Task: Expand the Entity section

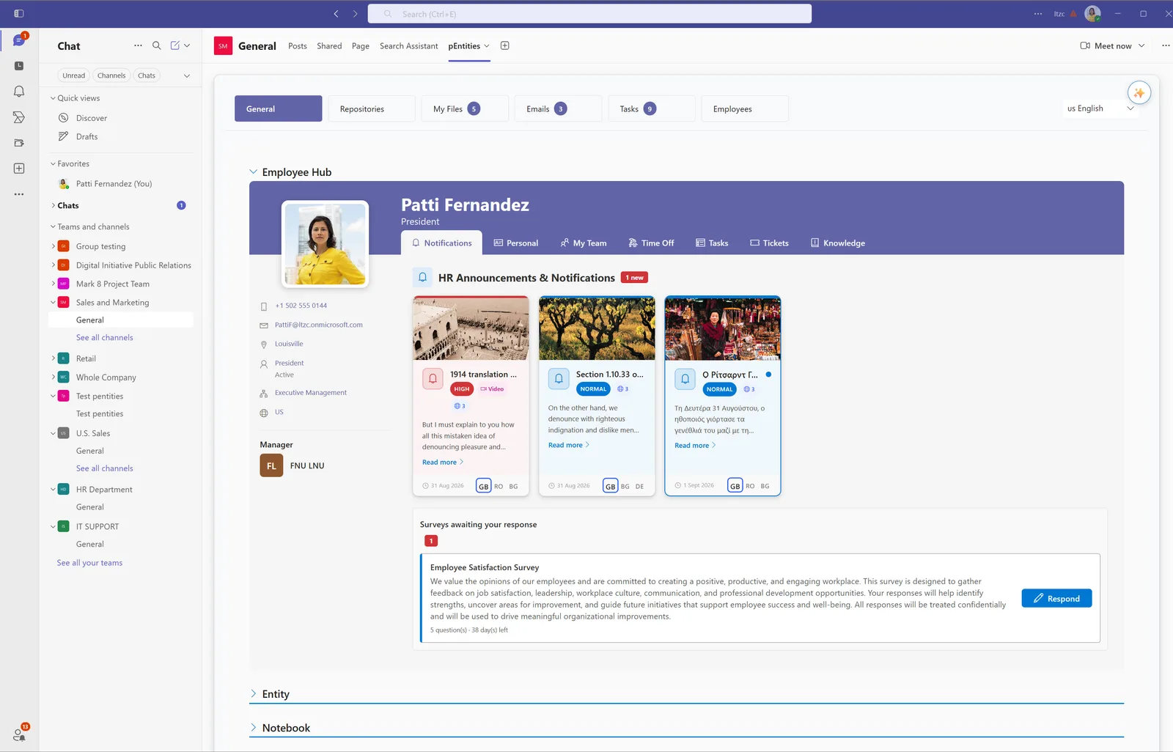Action: (254, 693)
